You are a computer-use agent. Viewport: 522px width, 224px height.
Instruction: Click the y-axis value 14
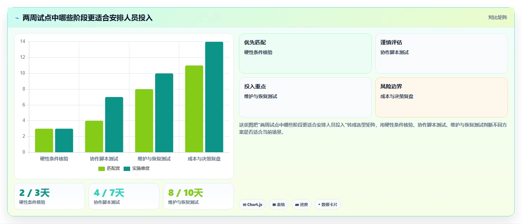point(22,41)
